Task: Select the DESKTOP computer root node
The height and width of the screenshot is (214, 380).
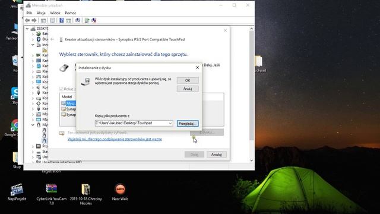Action: [39, 29]
